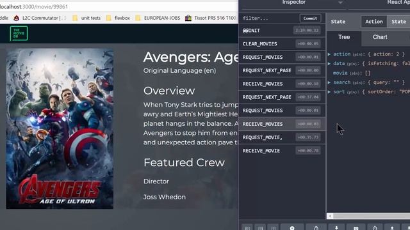Dock DevTools to the left icon
The width and height of the screenshot is (410, 230).
(x=247, y=227)
